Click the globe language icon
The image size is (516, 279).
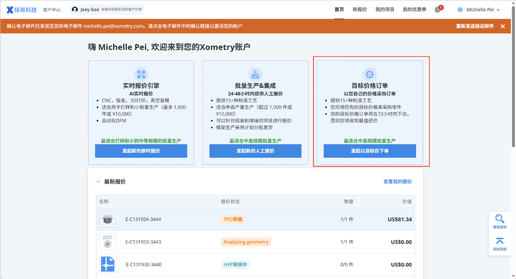tap(461, 10)
